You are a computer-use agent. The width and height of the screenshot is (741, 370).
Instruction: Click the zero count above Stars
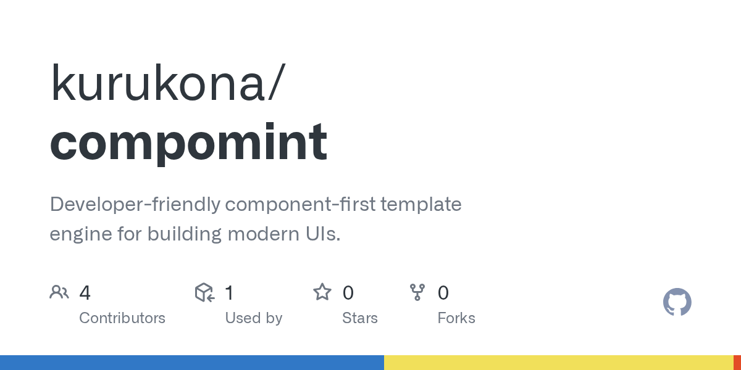click(x=348, y=293)
